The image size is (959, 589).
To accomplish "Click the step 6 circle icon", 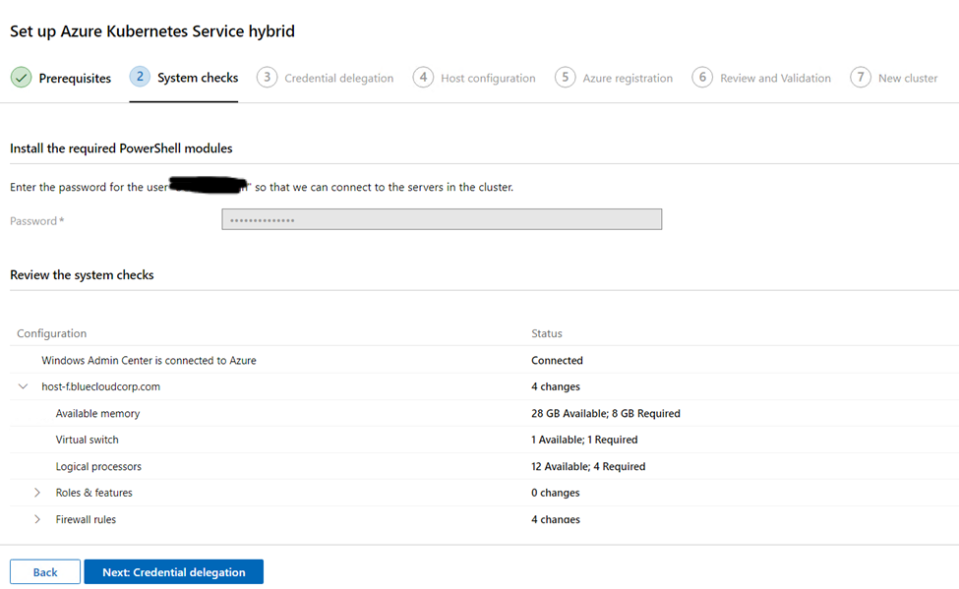I will click(x=702, y=77).
